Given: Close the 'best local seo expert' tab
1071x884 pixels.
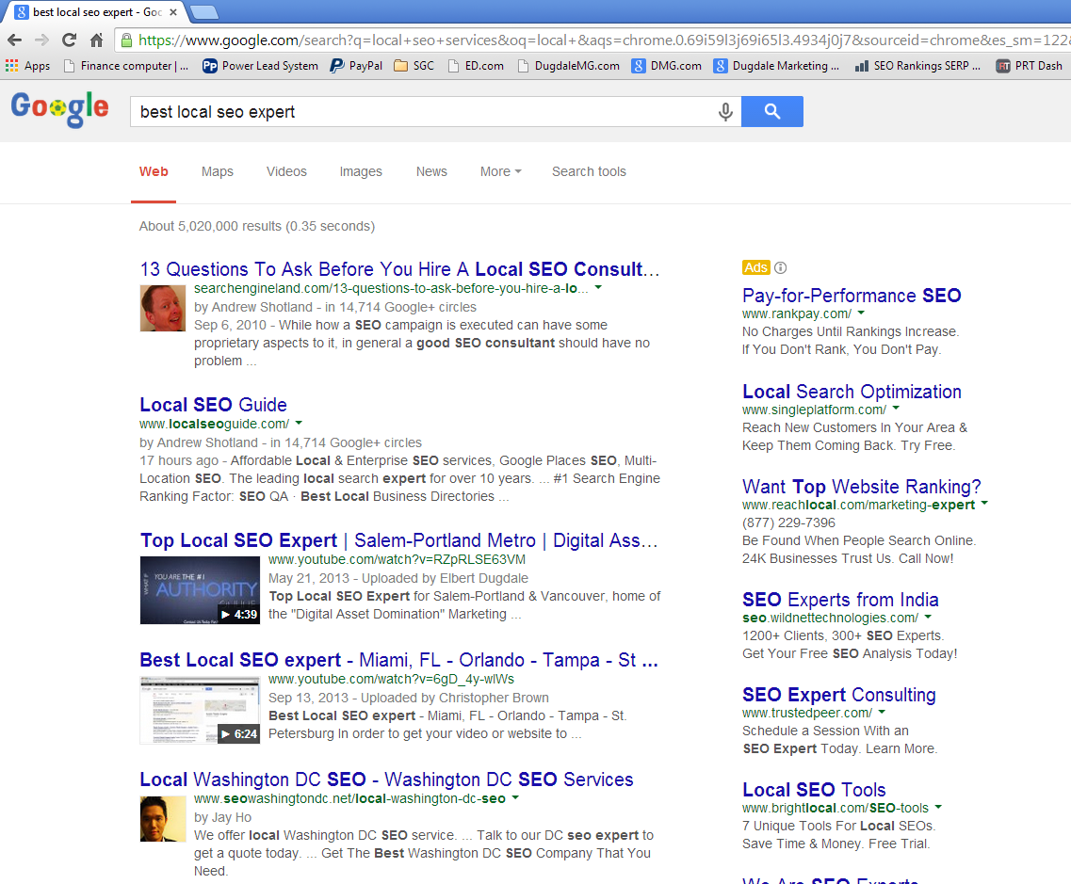Looking at the screenshot, I should click(x=172, y=11).
